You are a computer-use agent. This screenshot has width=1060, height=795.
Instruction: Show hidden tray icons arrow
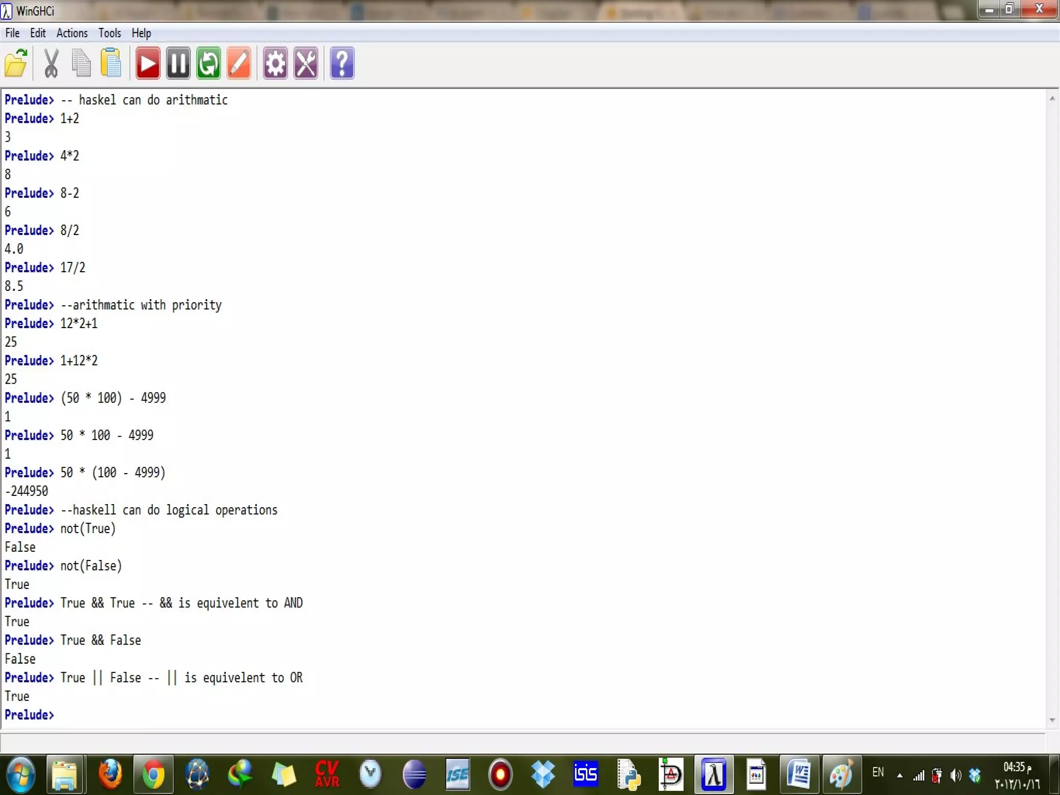pyautogui.click(x=900, y=775)
